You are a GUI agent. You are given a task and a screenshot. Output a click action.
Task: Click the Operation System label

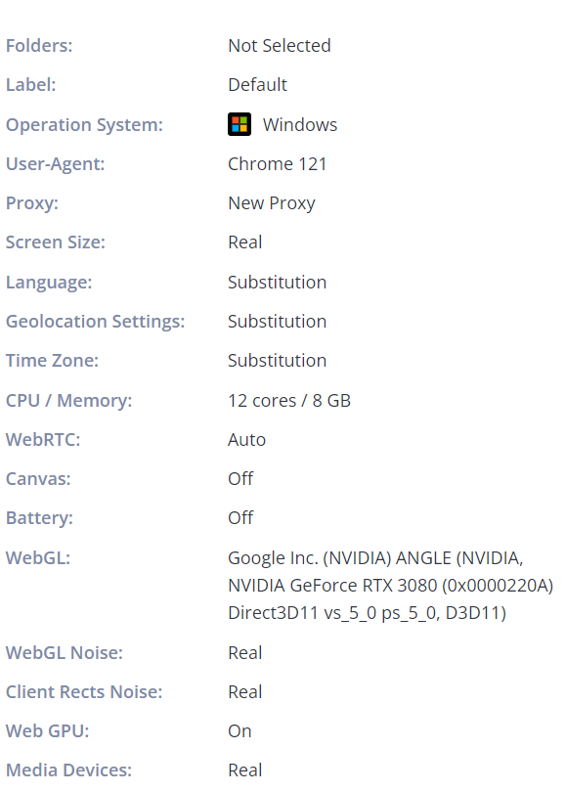(84, 125)
